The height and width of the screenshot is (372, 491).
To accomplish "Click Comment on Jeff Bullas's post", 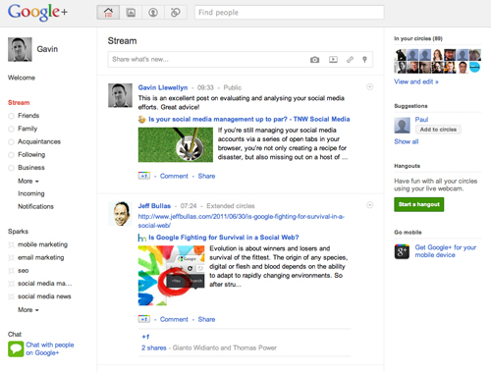I will [174, 319].
